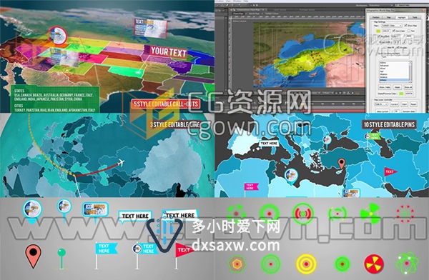
Task: Click the 10 STYLE EDITABLE PINS banner
Action: tap(389, 125)
